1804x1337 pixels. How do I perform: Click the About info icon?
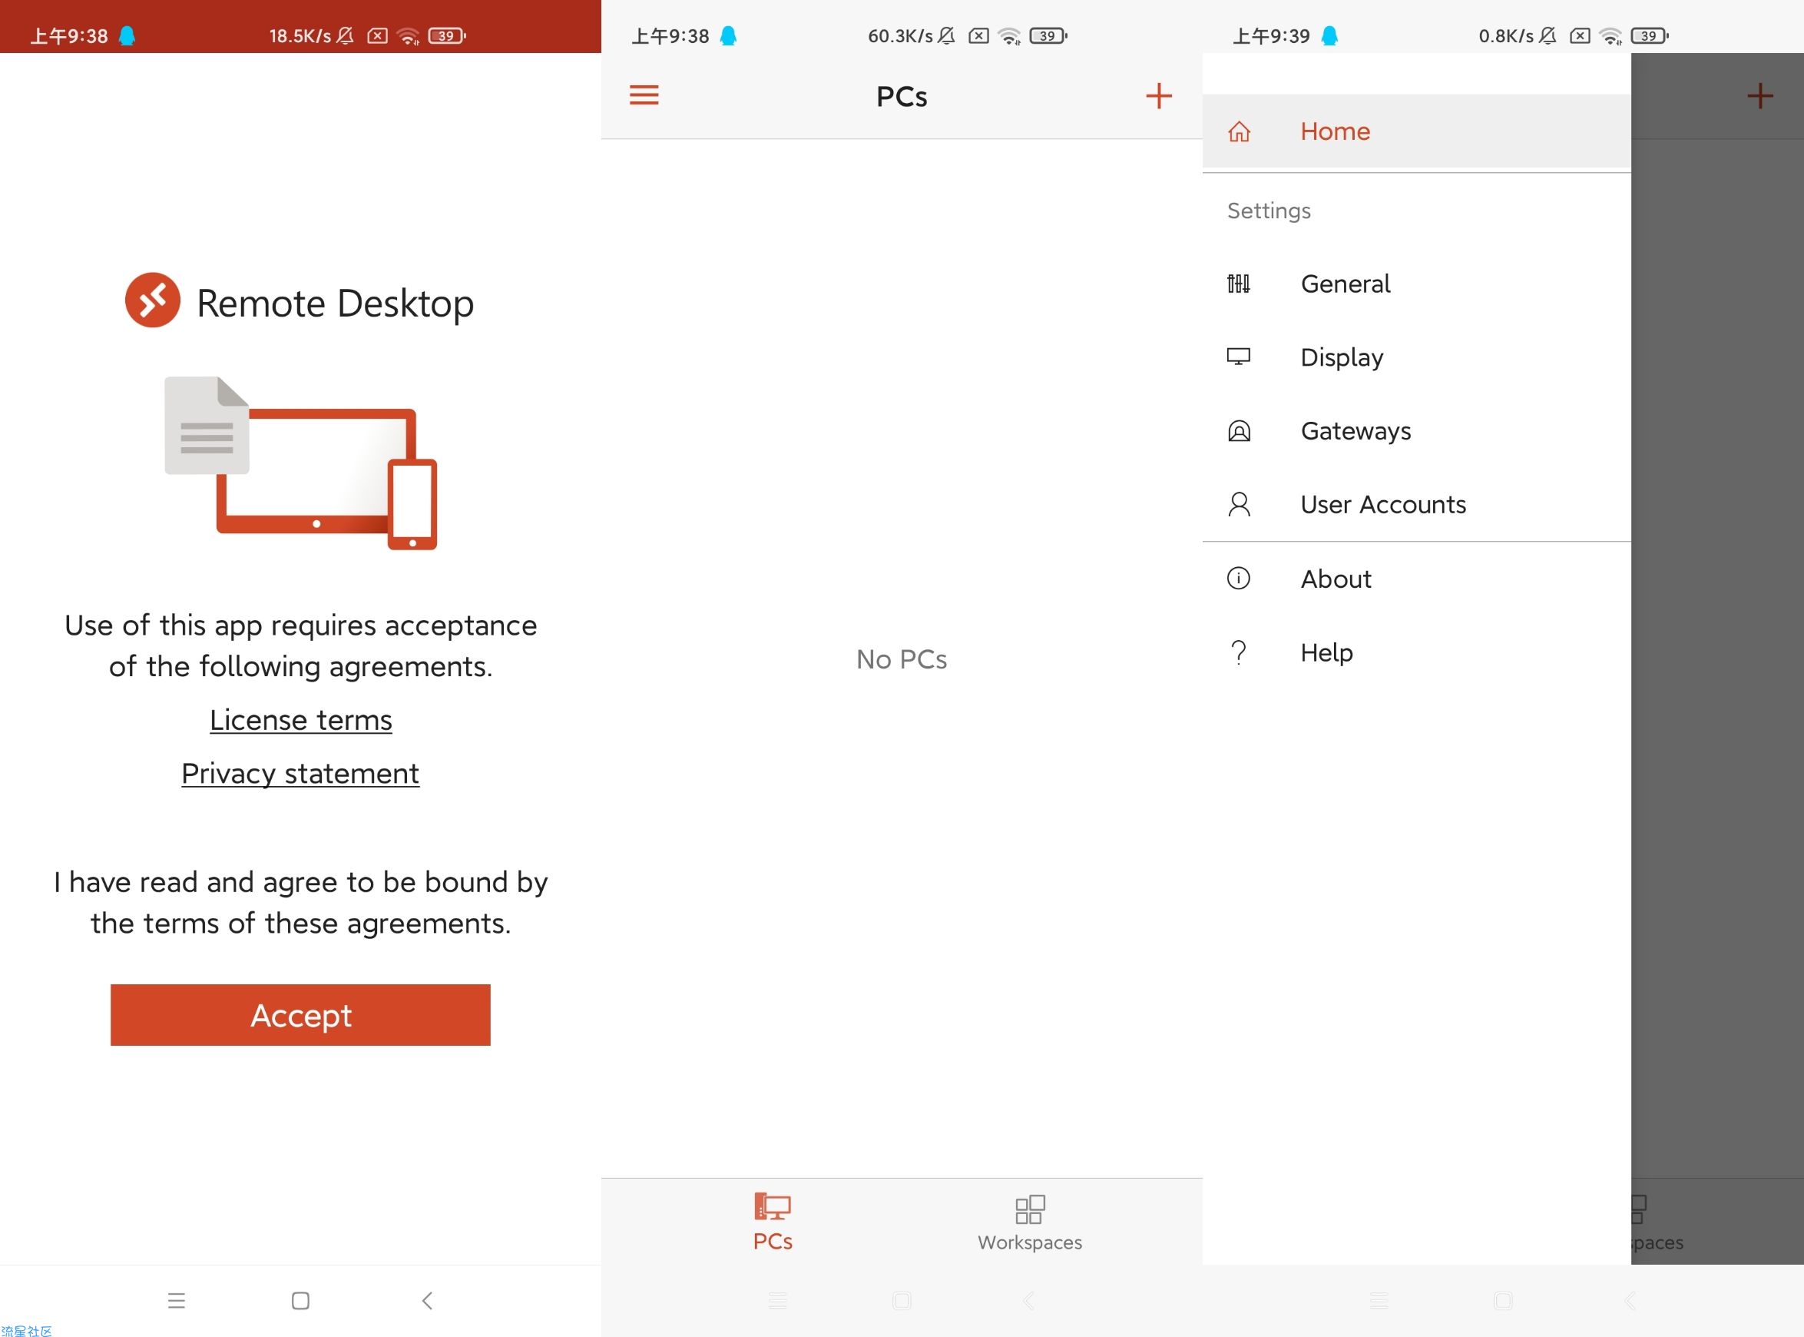tap(1239, 579)
